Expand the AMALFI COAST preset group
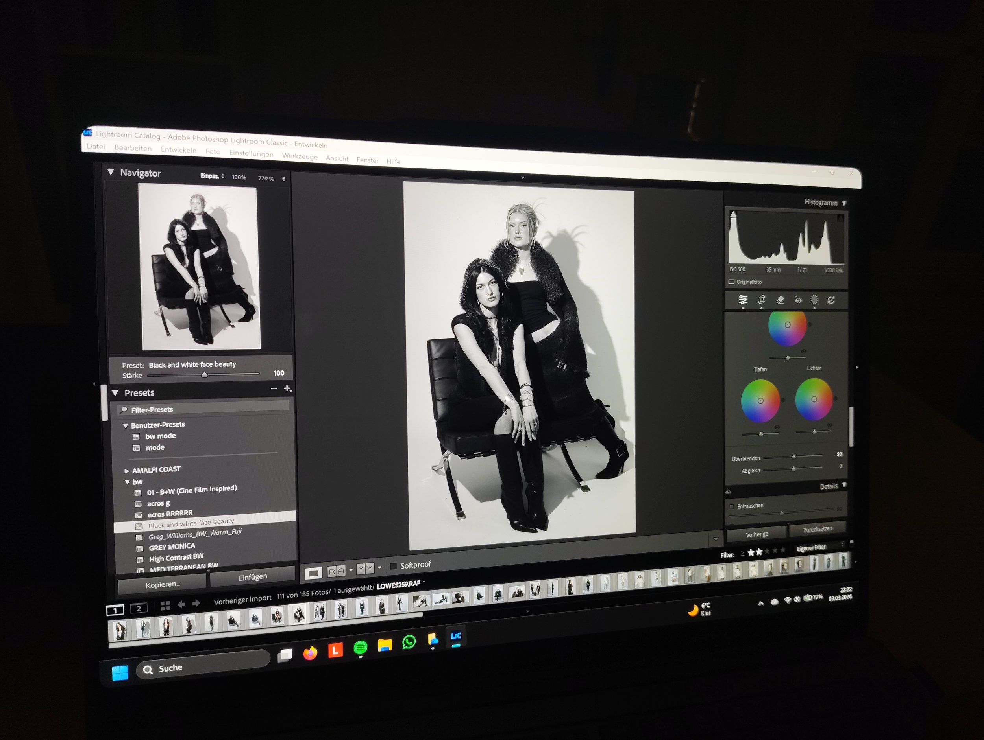This screenshot has width=984, height=740. pos(127,471)
